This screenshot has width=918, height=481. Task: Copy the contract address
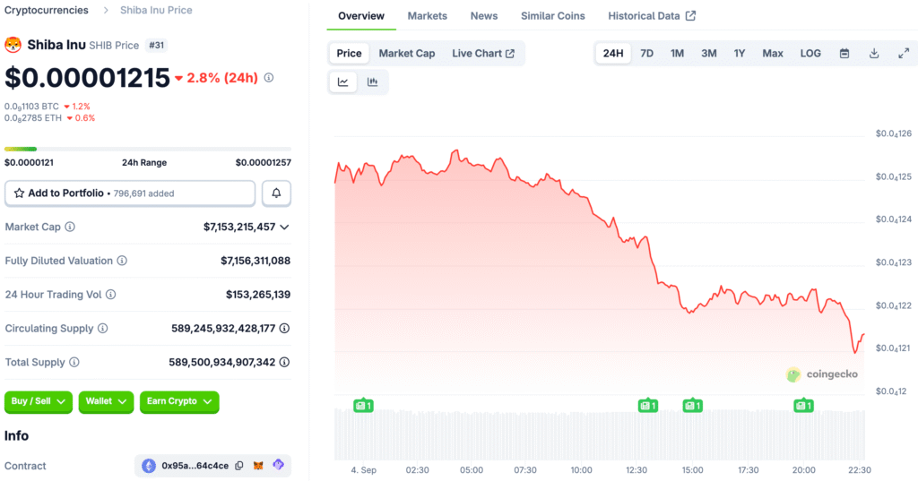pyautogui.click(x=238, y=466)
